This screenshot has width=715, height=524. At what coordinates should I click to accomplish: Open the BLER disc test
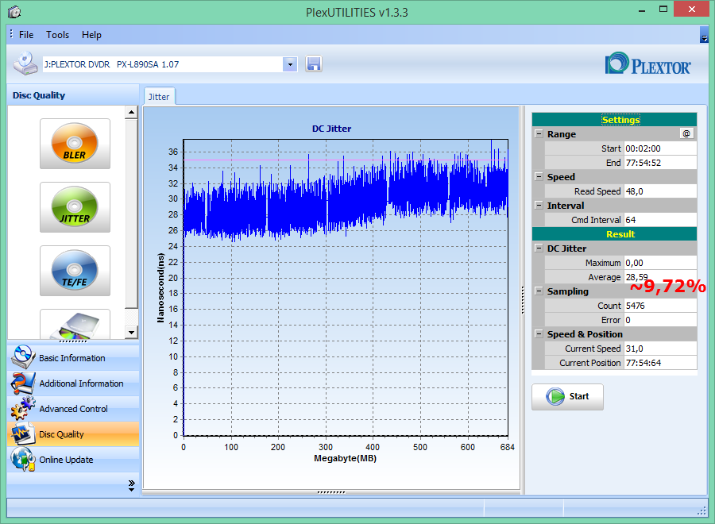[x=75, y=144]
